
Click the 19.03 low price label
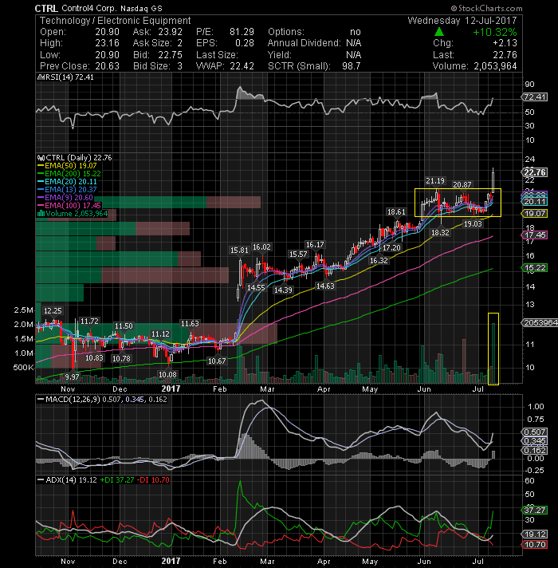point(473,224)
